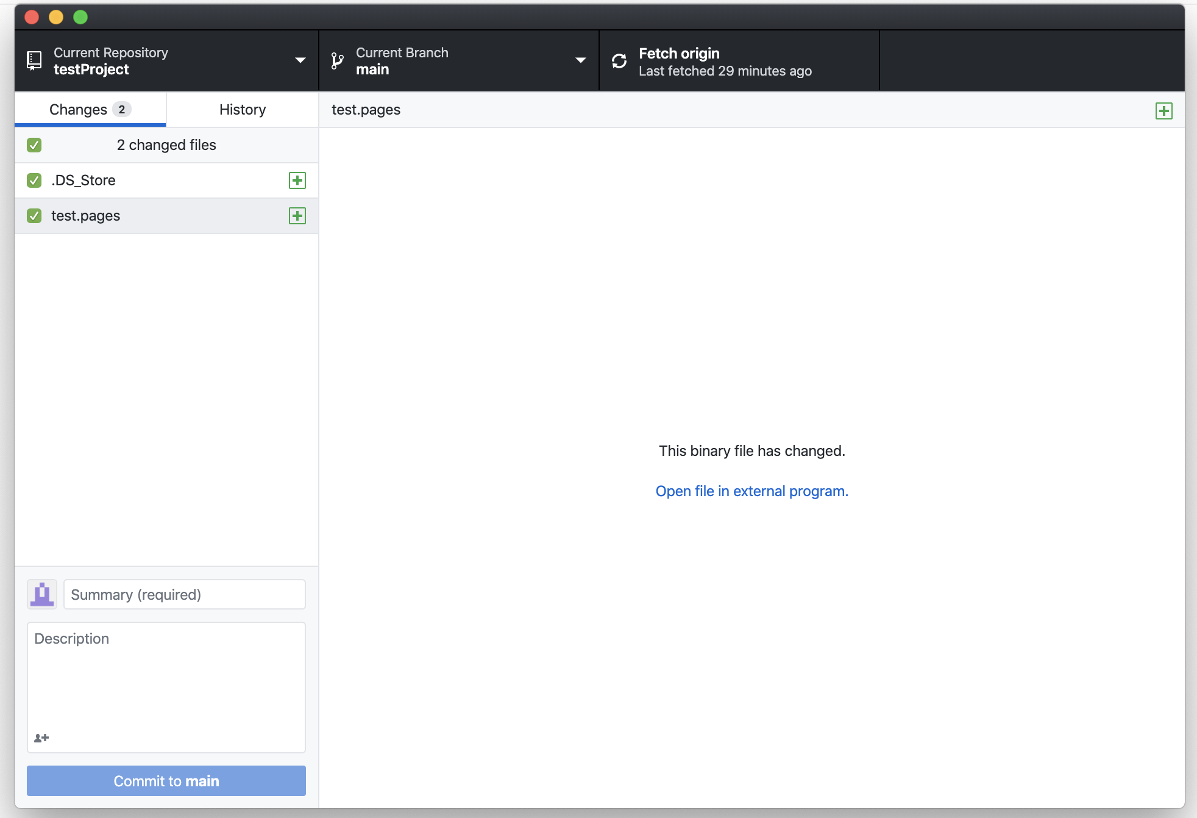The height and width of the screenshot is (818, 1197).
Task: Click the repository book icon
Action: [35, 60]
